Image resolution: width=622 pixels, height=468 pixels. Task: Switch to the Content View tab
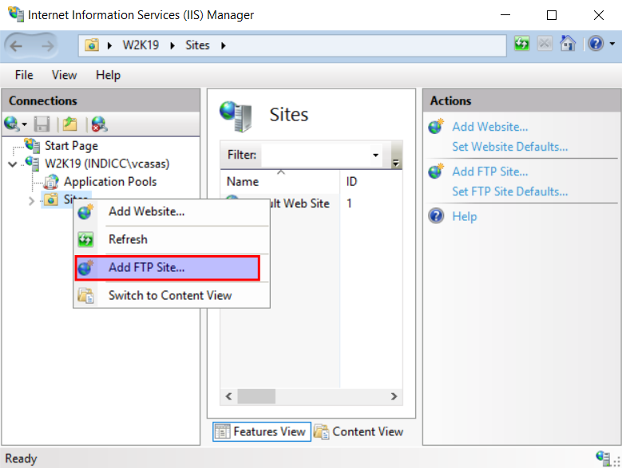pos(359,431)
